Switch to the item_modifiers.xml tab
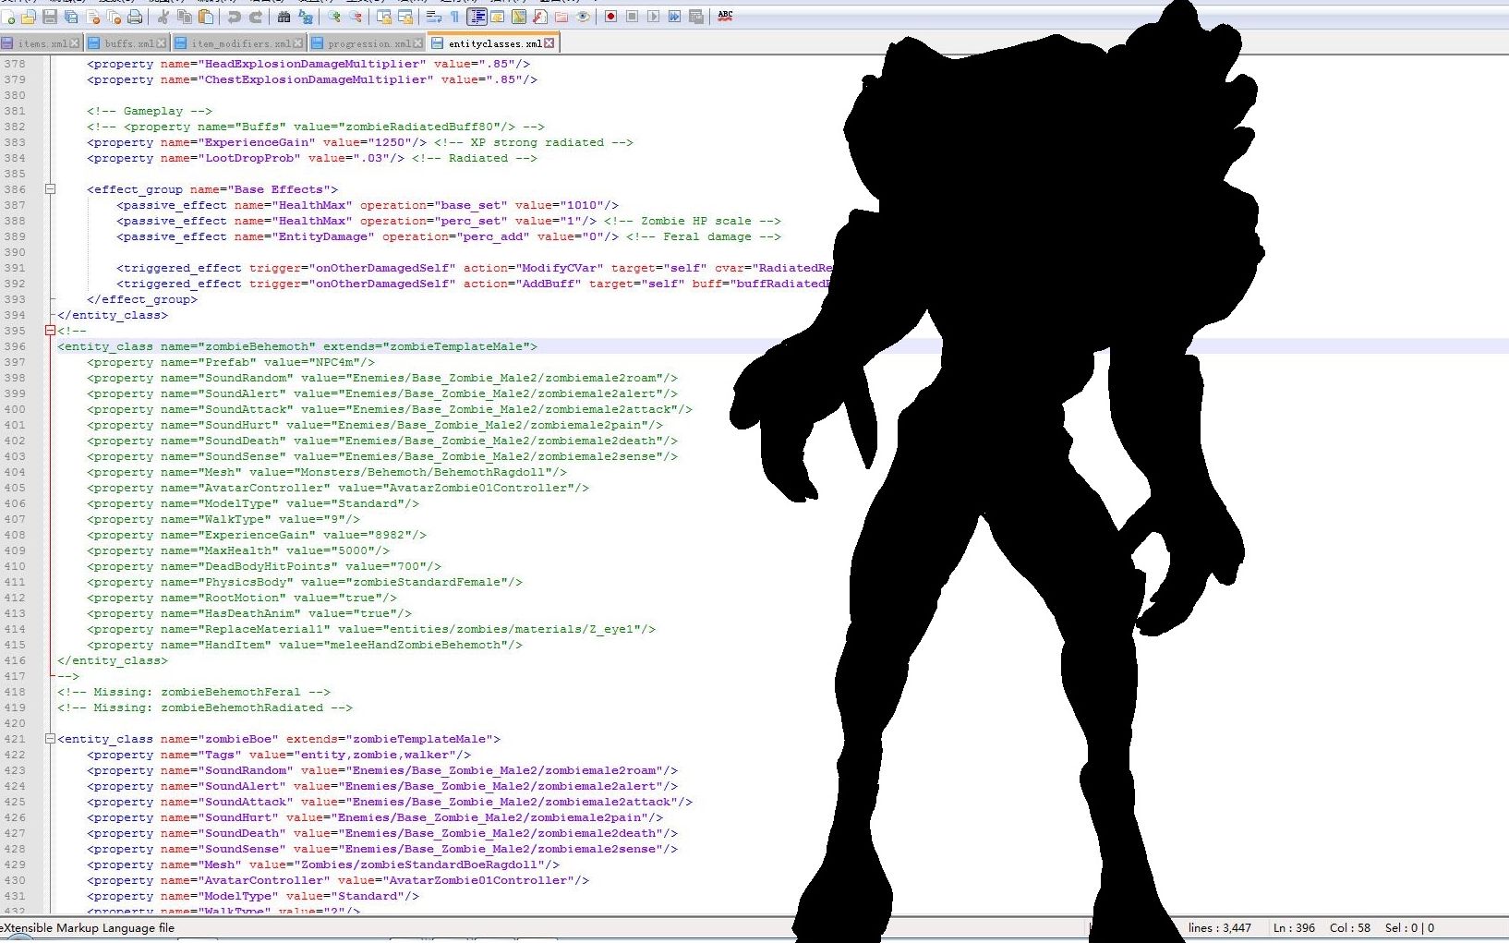 238,43
